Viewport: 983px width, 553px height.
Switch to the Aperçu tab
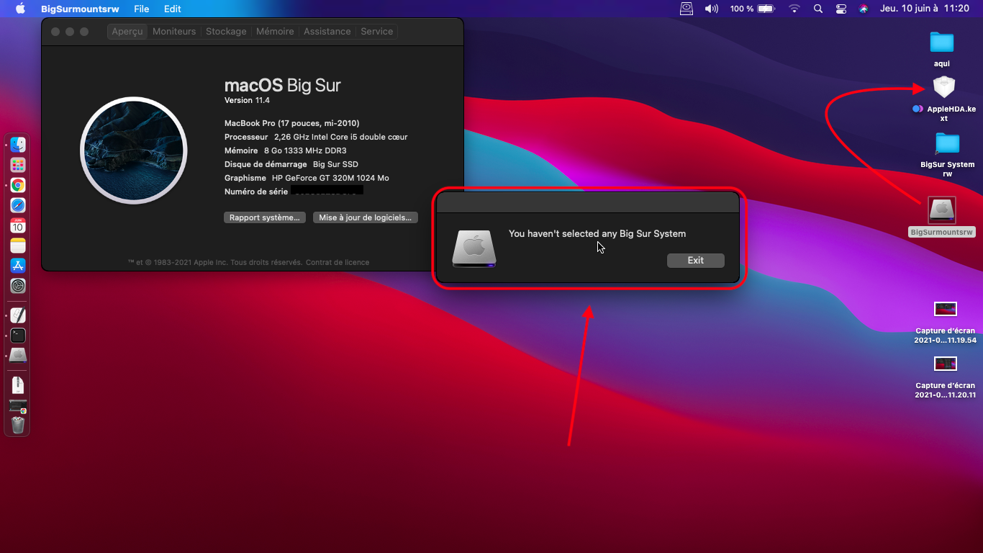tap(127, 32)
